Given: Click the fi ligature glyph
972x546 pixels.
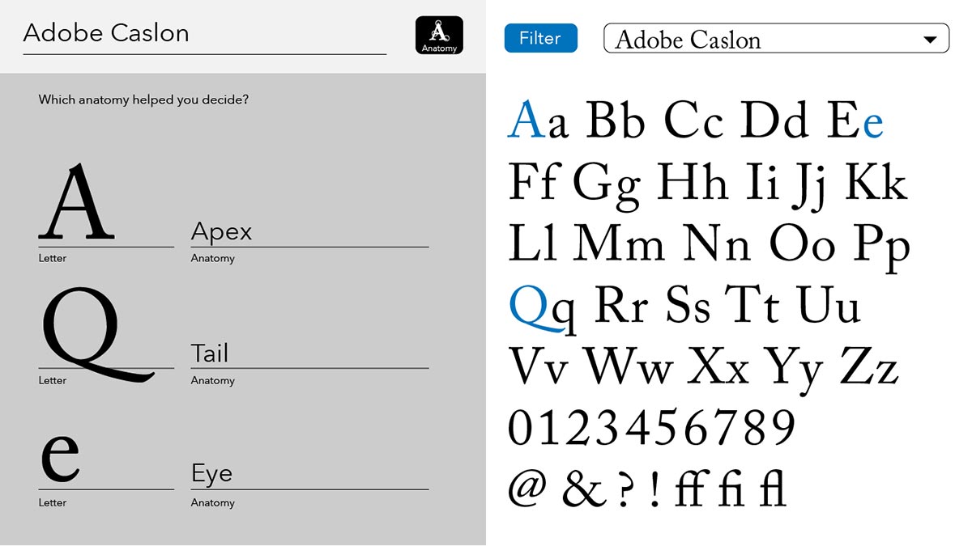Looking at the screenshot, I should click(731, 489).
